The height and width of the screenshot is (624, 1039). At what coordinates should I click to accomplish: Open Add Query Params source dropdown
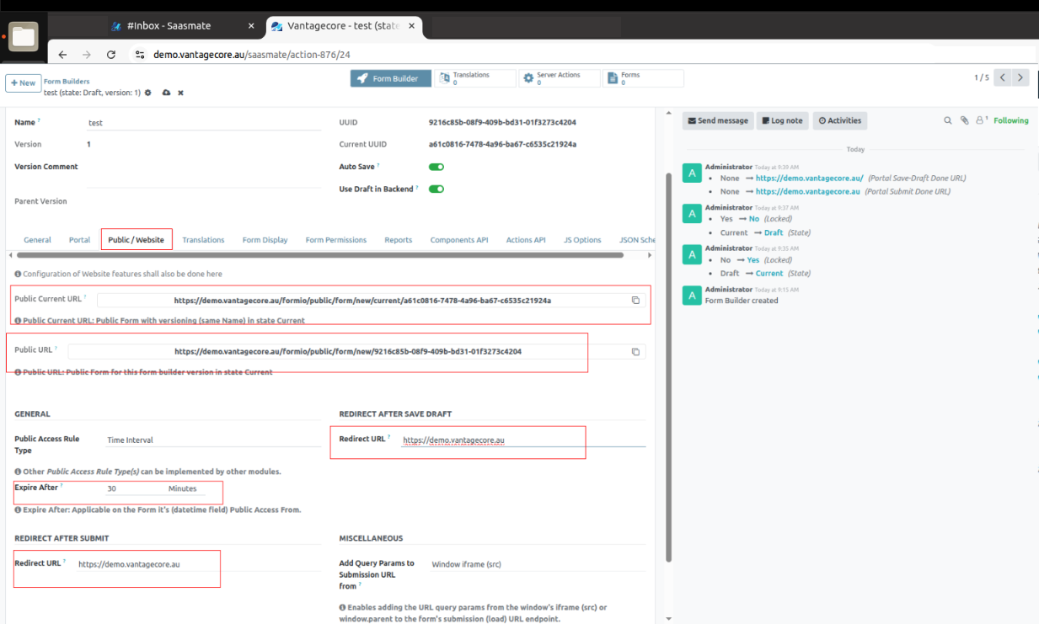537,564
